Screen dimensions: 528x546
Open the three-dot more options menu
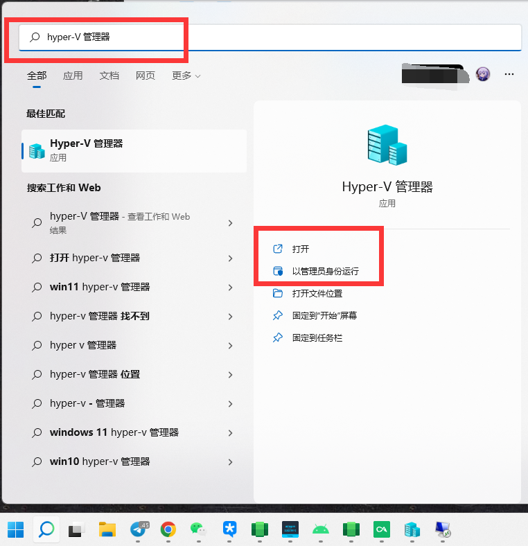[x=509, y=74]
